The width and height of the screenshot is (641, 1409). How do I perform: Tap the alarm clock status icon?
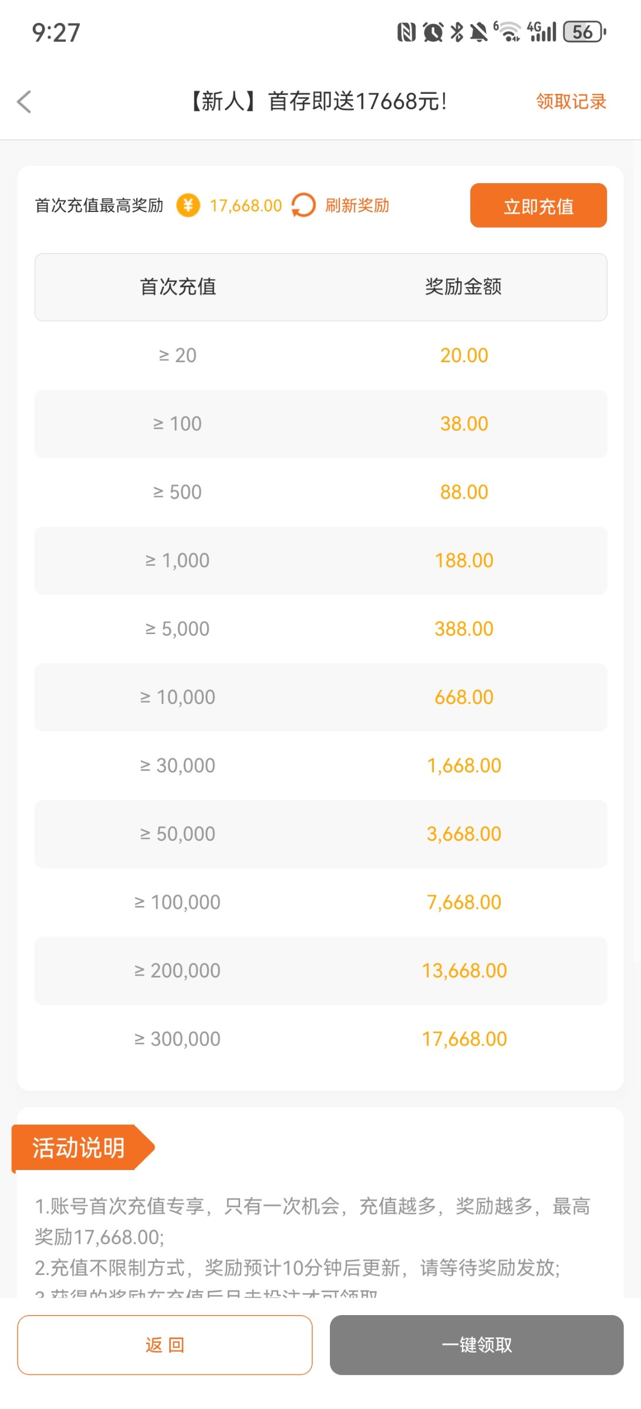point(433,32)
